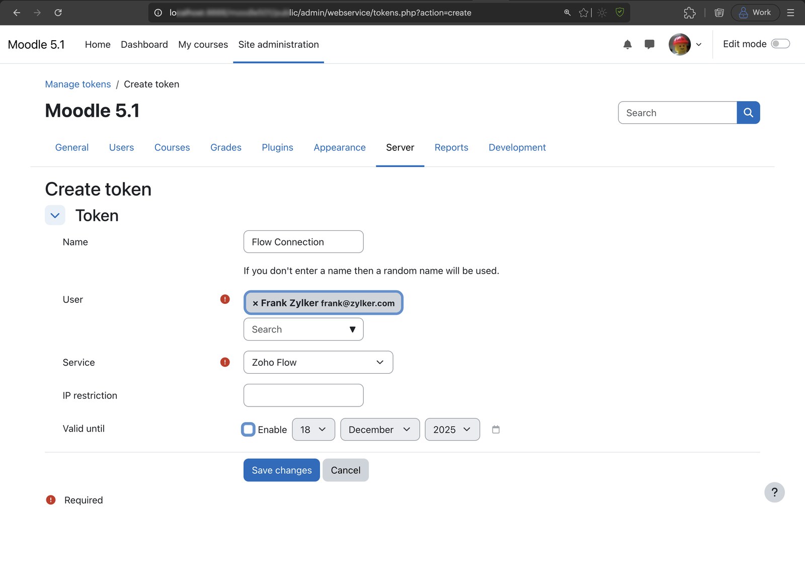Open browser extensions puzzle icon
Image resolution: width=805 pixels, height=575 pixels.
coord(690,13)
